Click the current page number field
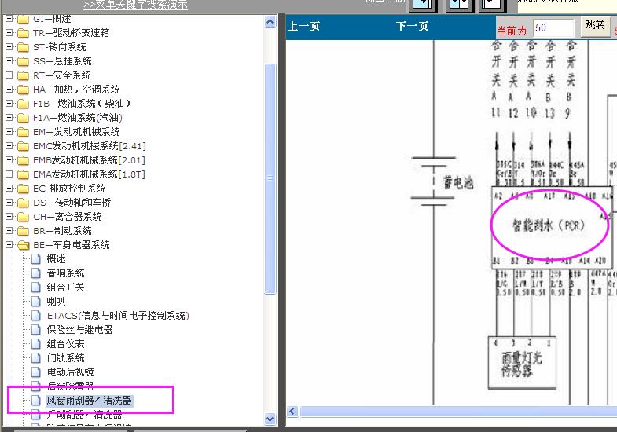This screenshot has width=617, height=432. tap(553, 28)
